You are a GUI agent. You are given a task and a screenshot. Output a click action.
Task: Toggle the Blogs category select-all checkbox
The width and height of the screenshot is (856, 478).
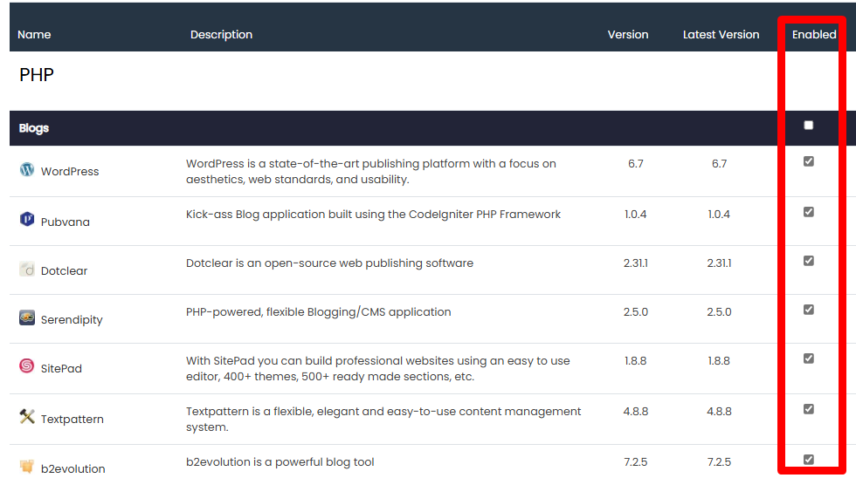(809, 126)
